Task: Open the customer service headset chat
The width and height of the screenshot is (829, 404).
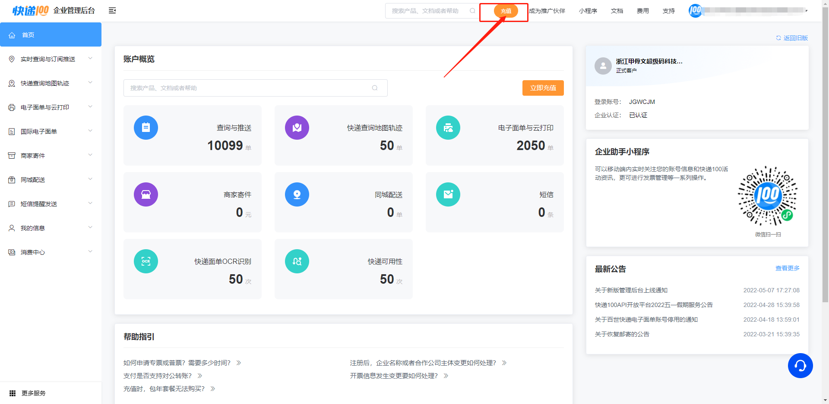Action: [x=801, y=366]
